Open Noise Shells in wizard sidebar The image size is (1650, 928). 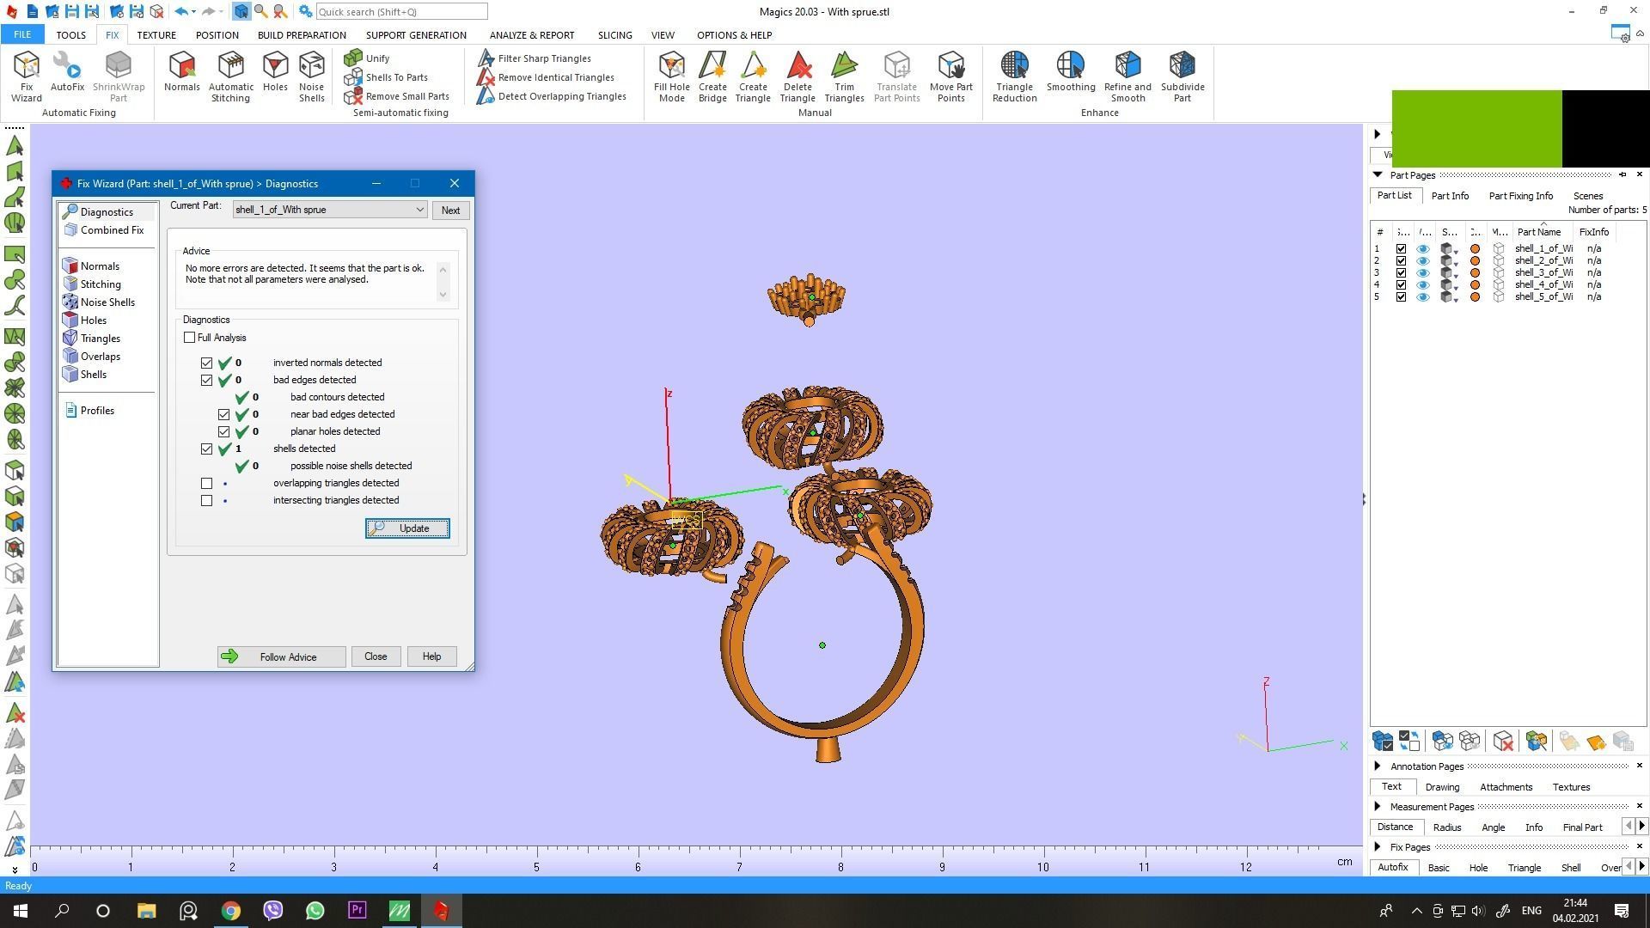click(107, 302)
